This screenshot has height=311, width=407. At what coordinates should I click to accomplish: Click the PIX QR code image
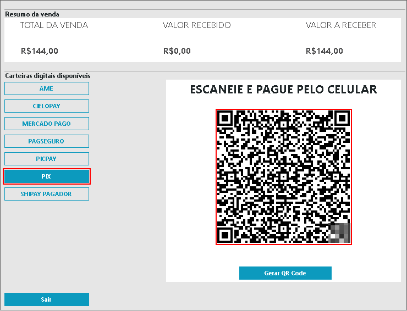pos(284,177)
